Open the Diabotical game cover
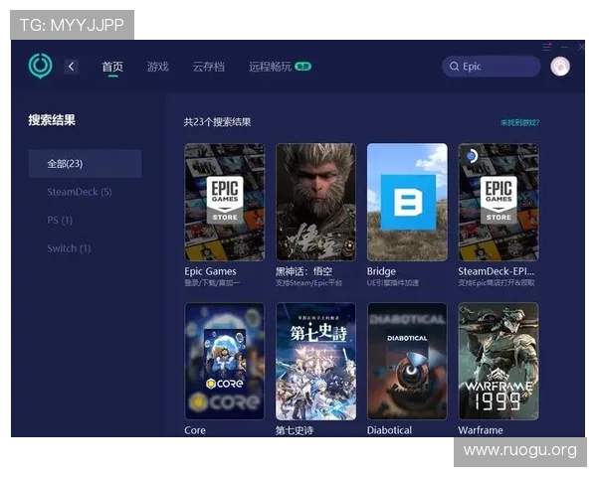 pos(407,361)
